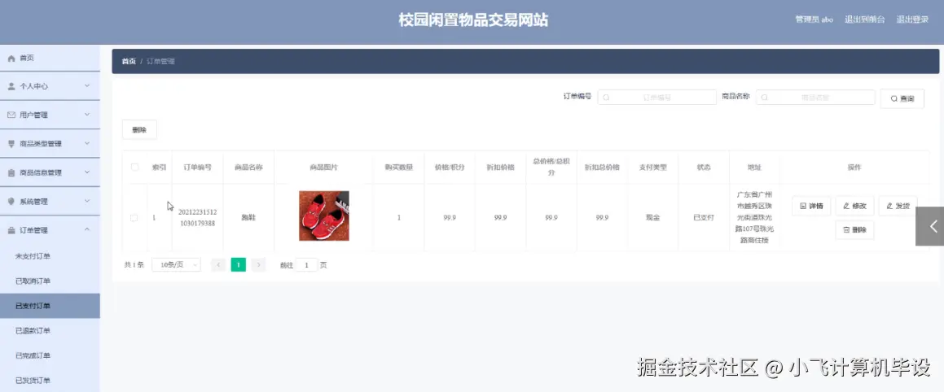Click the magnifier icon in 订单编号 field
This screenshot has height=392, width=944.
[x=606, y=98]
